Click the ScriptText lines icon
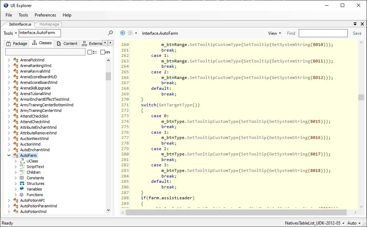Screen dimensions: 367x227 [x=22, y=167]
